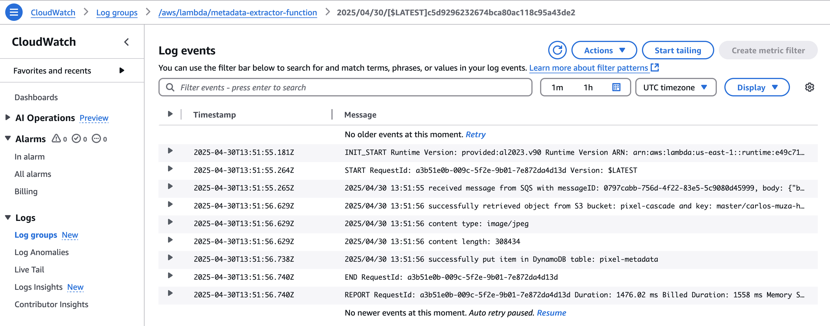Click the filter events search field
The height and width of the screenshot is (326, 830).
pos(345,87)
